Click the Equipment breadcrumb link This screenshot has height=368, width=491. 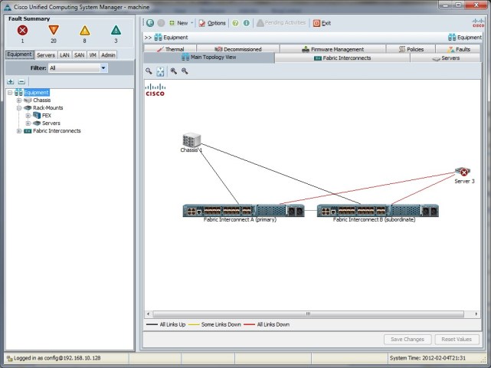tap(172, 38)
